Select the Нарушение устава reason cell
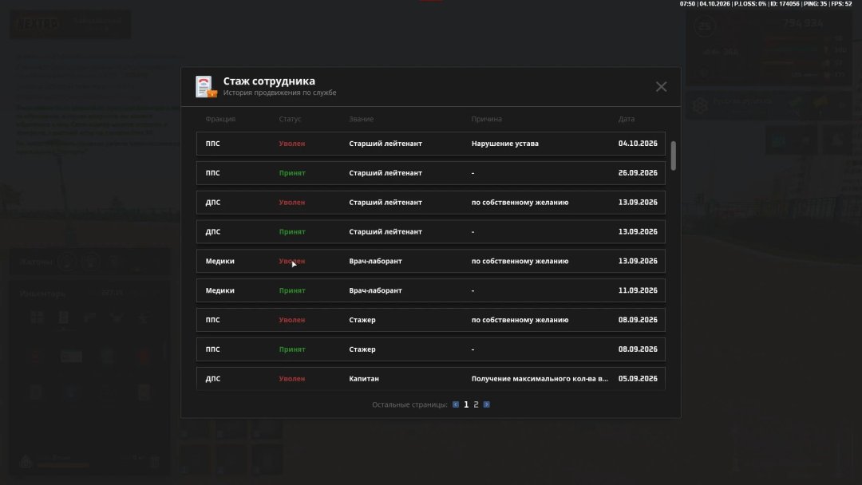This screenshot has width=862, height=485. click(x=505, y=144)
